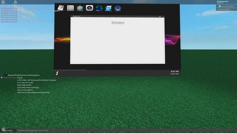Minimize Explorer window with yellow button
The height and width of the screenshot is (133, 237).
(160, 16)
